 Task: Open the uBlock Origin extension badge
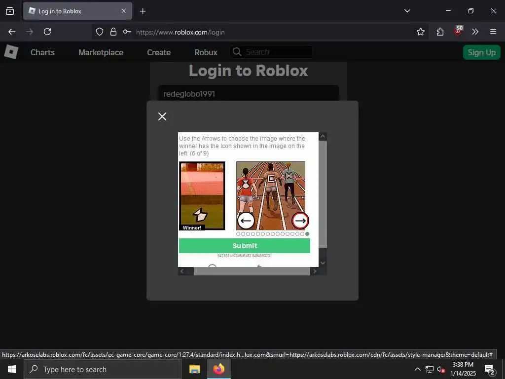[458, 31]
